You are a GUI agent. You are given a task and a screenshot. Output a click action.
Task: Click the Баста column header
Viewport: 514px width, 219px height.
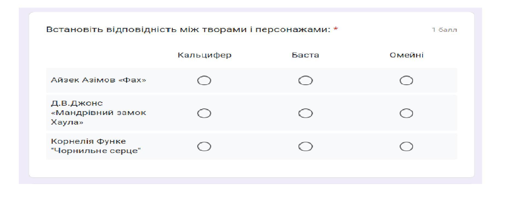tap(305, 55)
